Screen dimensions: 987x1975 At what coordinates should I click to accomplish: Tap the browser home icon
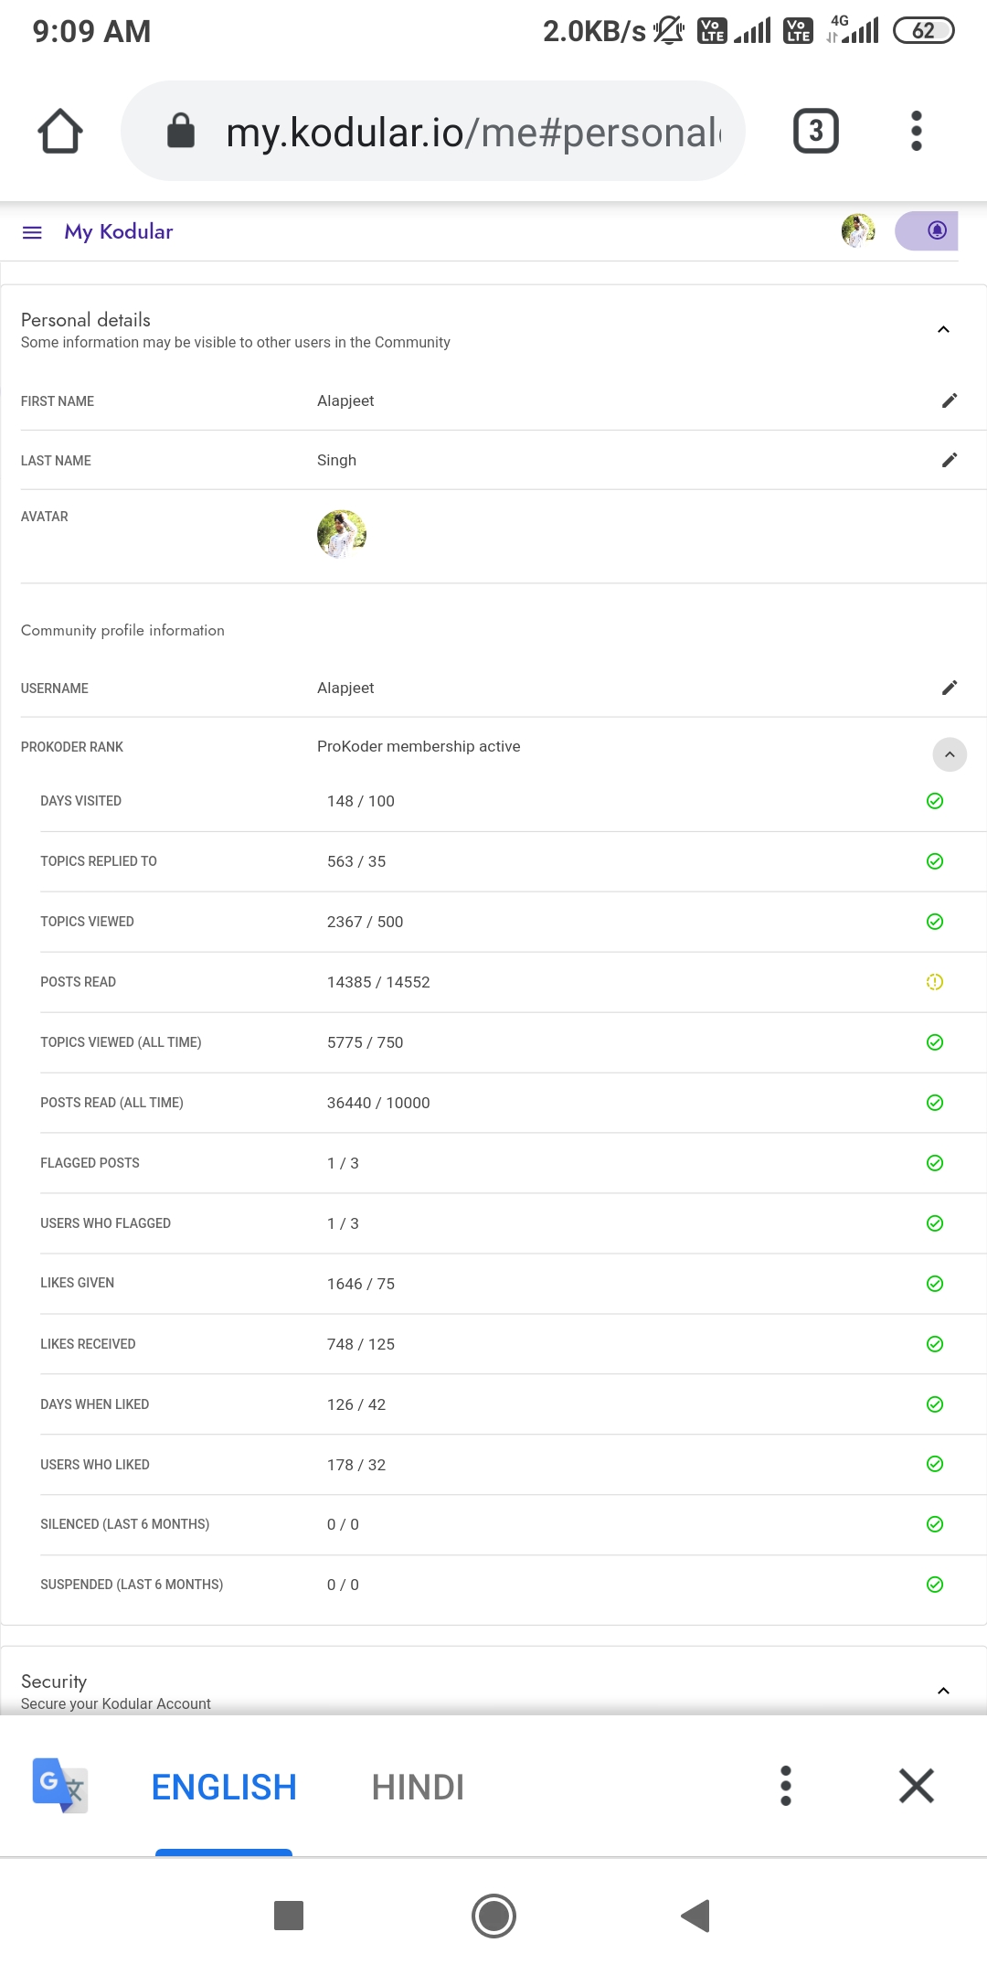pos(60,131)
